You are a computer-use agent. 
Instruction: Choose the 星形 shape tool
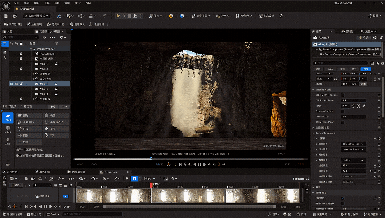coord(56,129)
